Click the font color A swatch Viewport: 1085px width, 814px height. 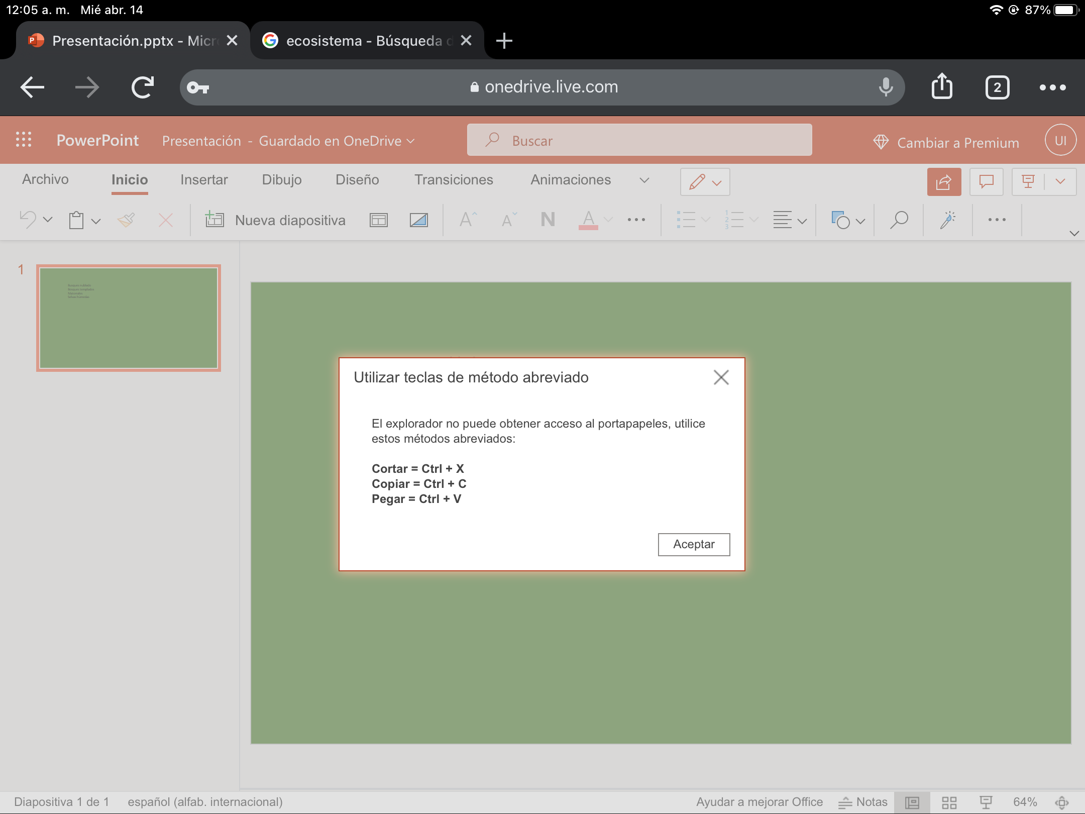(x=588, y=220)
